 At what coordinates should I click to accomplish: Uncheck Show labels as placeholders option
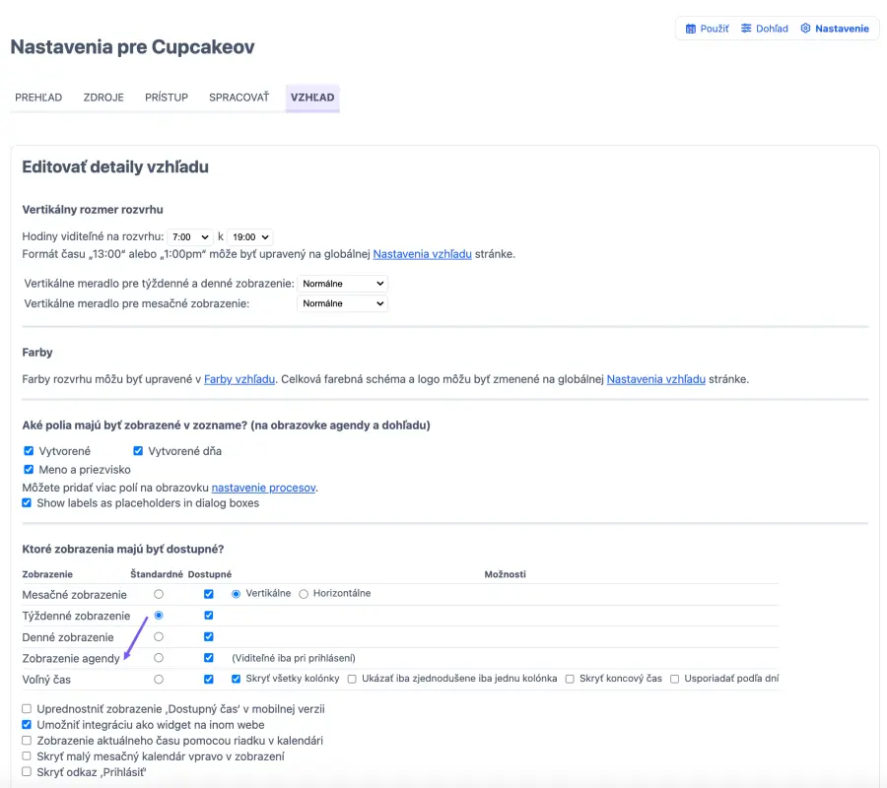[x=27, y=503]
